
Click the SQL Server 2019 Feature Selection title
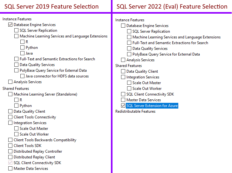pos(51,7)
